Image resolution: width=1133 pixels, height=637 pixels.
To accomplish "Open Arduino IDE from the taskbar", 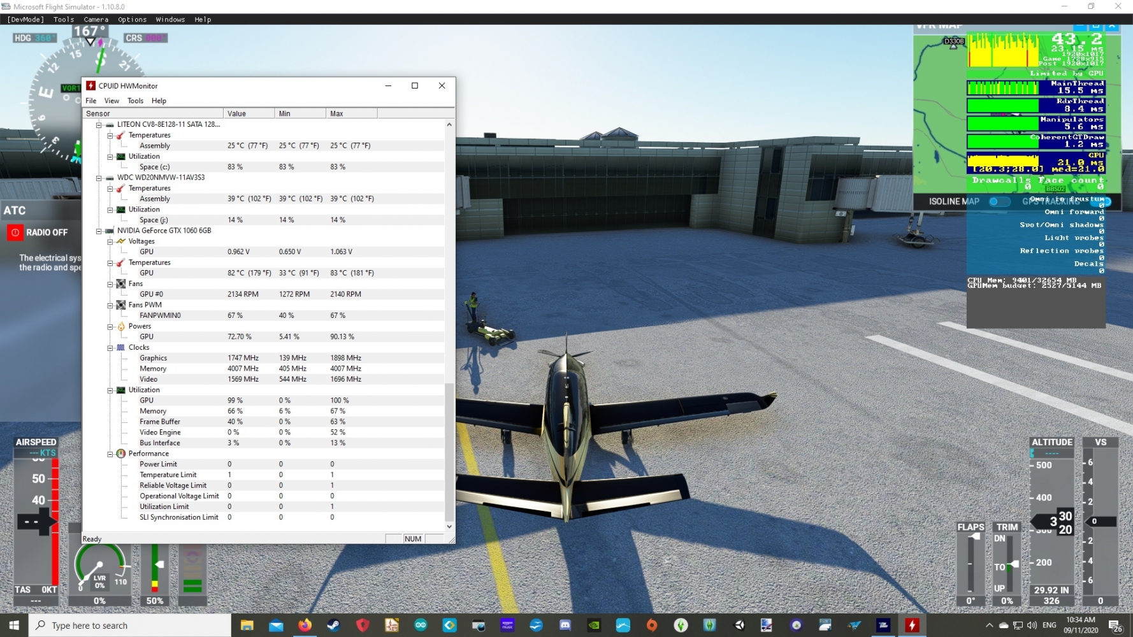I will [421, 626].
